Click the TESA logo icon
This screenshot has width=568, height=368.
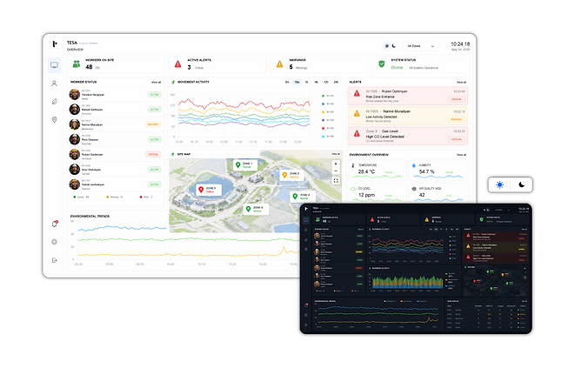[x=55, y=43]
